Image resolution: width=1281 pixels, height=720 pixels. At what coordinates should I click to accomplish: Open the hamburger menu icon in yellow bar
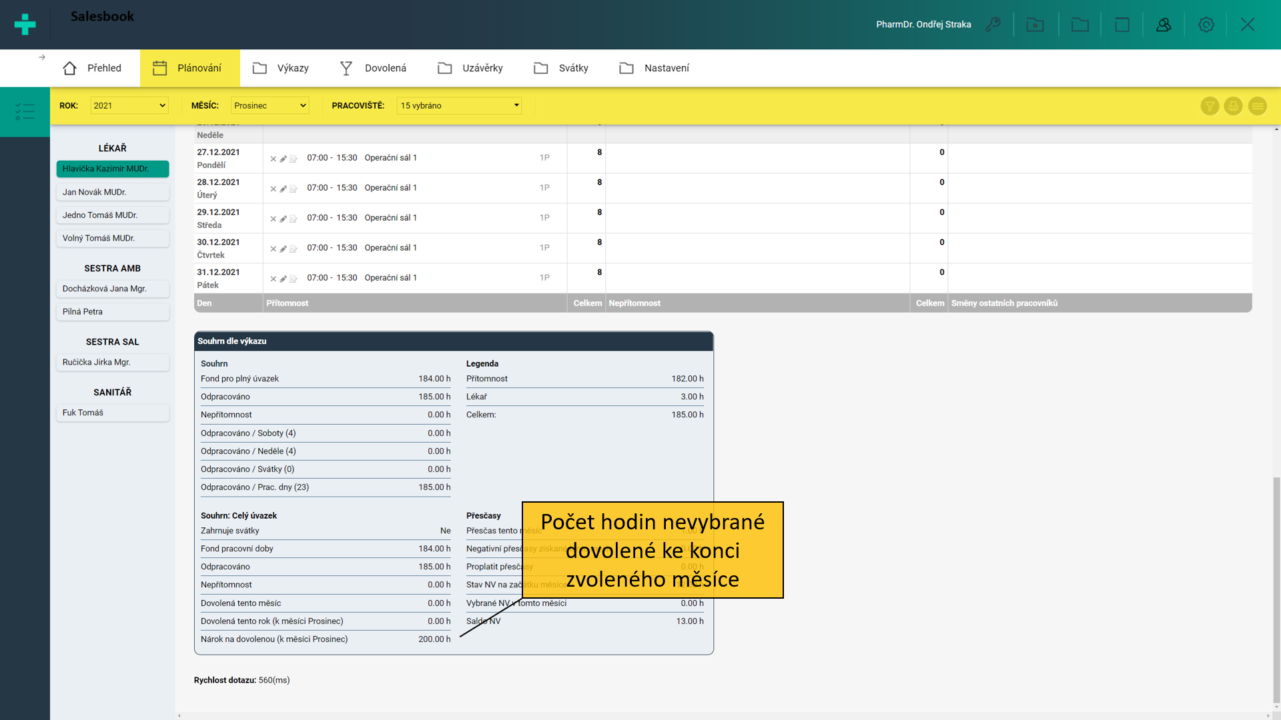[x=1257, y=106]
